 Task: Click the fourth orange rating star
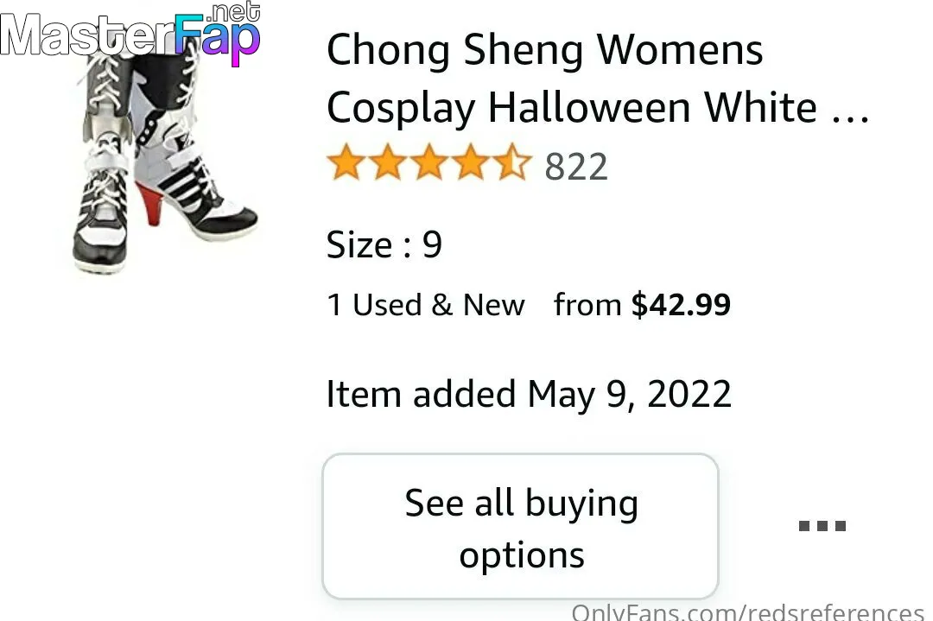[x=471, y=162]
